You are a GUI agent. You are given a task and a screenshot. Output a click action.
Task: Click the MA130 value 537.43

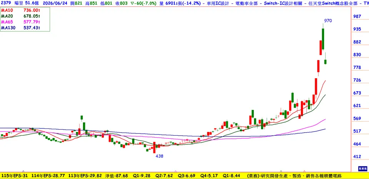pyautogui.click(x=32, y=28)
